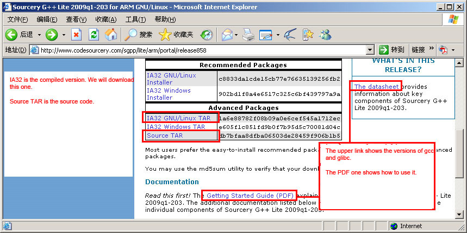The height and width of the screenshot is (233, 467).
Task: Click the 转到 Go button
Action: click(391, 50)
